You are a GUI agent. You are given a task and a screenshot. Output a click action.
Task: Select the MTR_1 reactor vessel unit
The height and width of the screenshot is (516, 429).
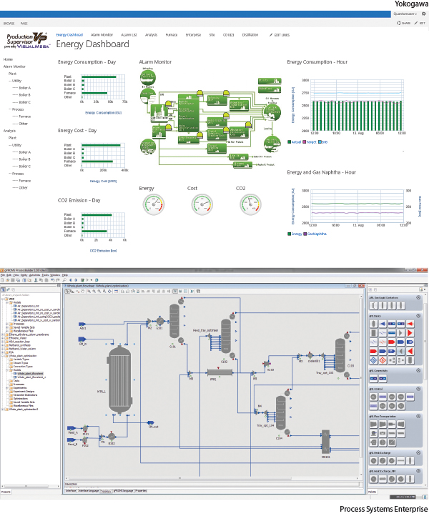(120, 380)
